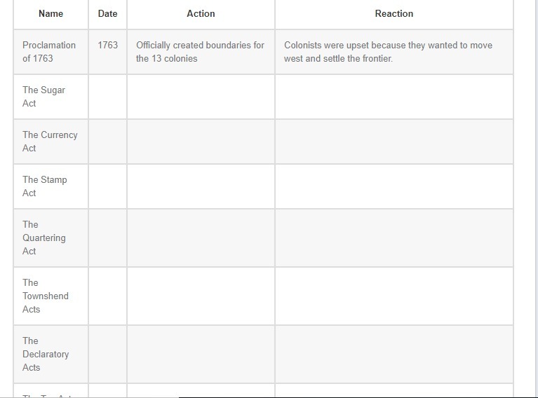Select the Name column header
The image size is (538, 398).
(51, 13)
